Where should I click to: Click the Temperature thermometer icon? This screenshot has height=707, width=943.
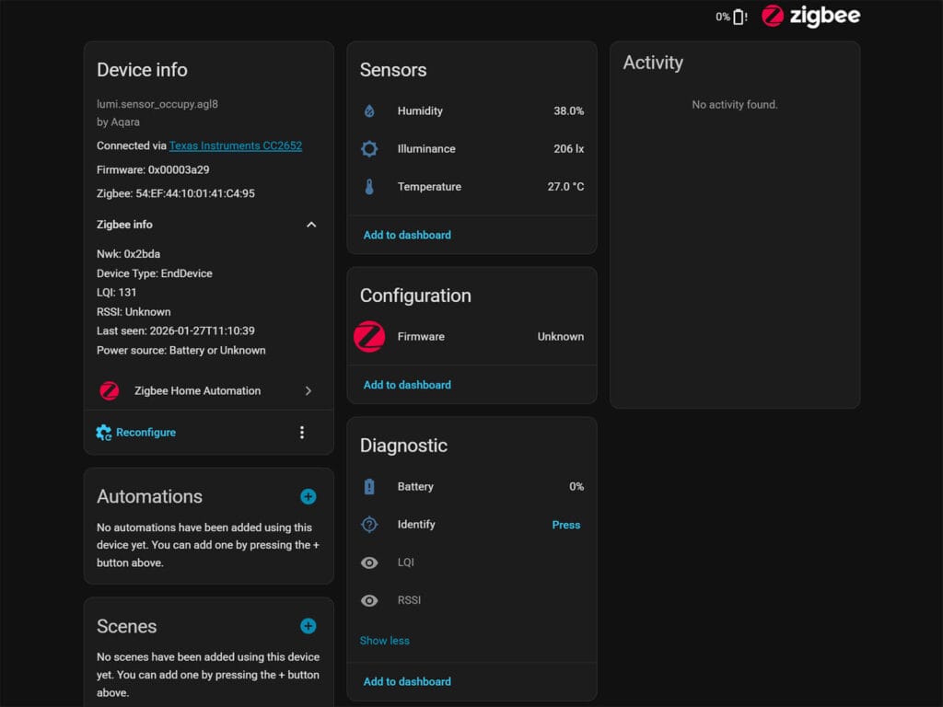point(370,186)
